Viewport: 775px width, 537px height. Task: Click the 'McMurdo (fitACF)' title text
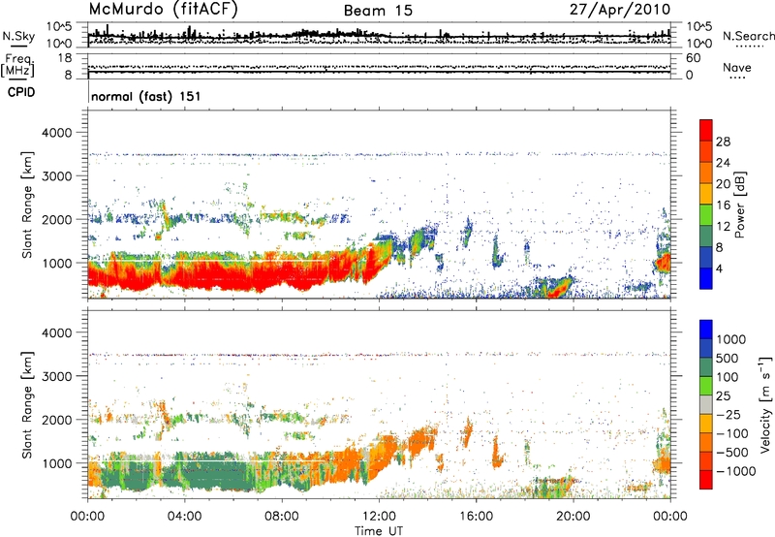(163, 9)
